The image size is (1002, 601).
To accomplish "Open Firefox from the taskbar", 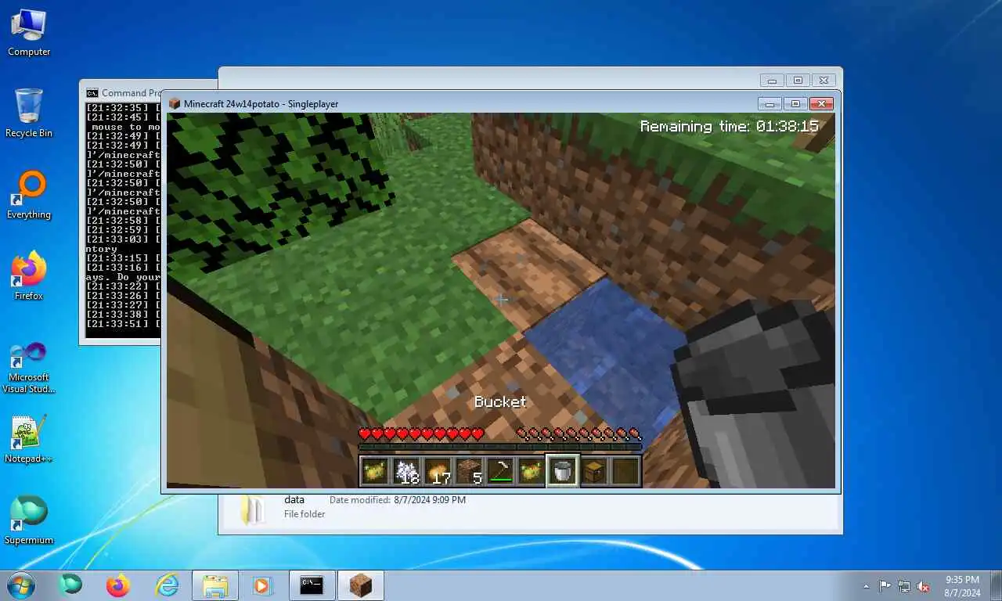I will point(118,585).
